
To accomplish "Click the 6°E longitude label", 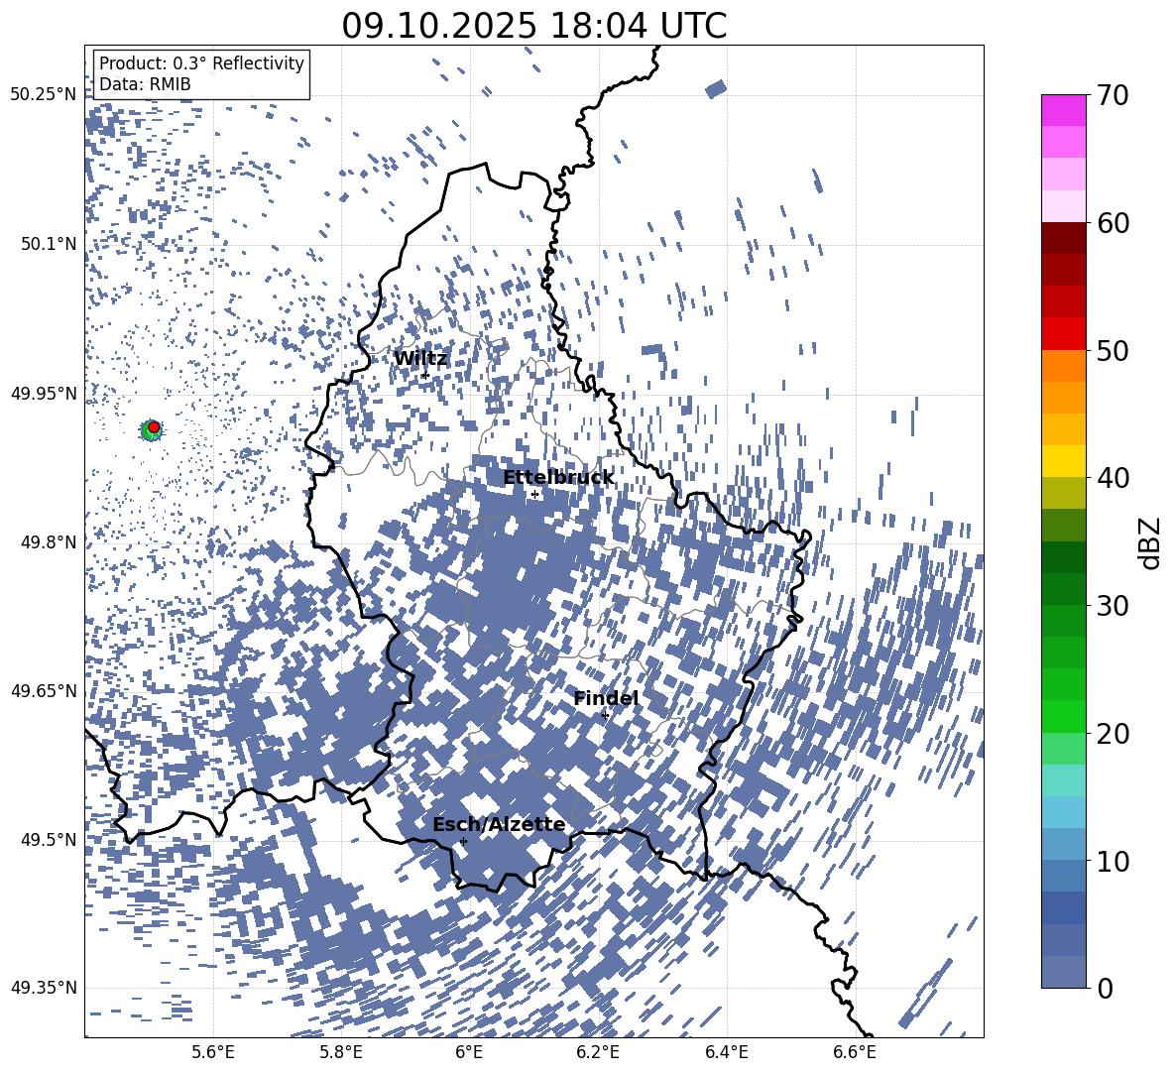I will [x=469, y=1052].
